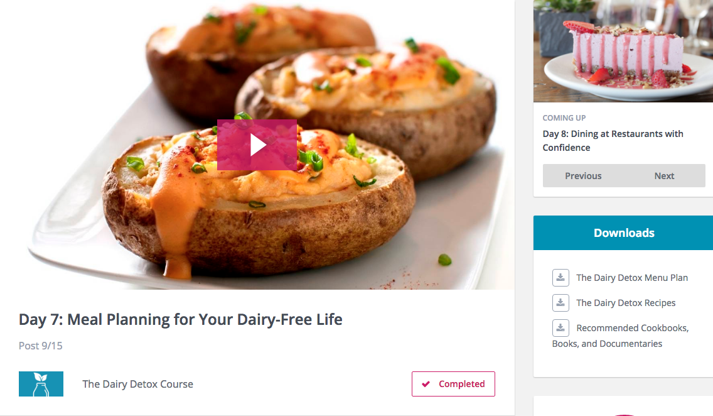Screen dimensions: 713x416
Task: Click the Post 9/15 progress label
Action: pyautogui.click(x=40, y=346)
